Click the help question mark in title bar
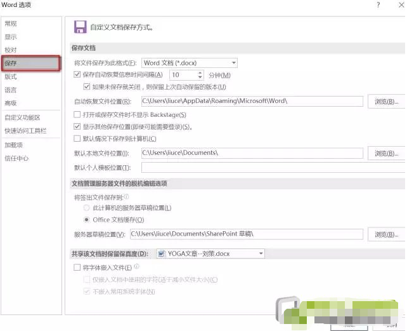 tap(378, 5)
